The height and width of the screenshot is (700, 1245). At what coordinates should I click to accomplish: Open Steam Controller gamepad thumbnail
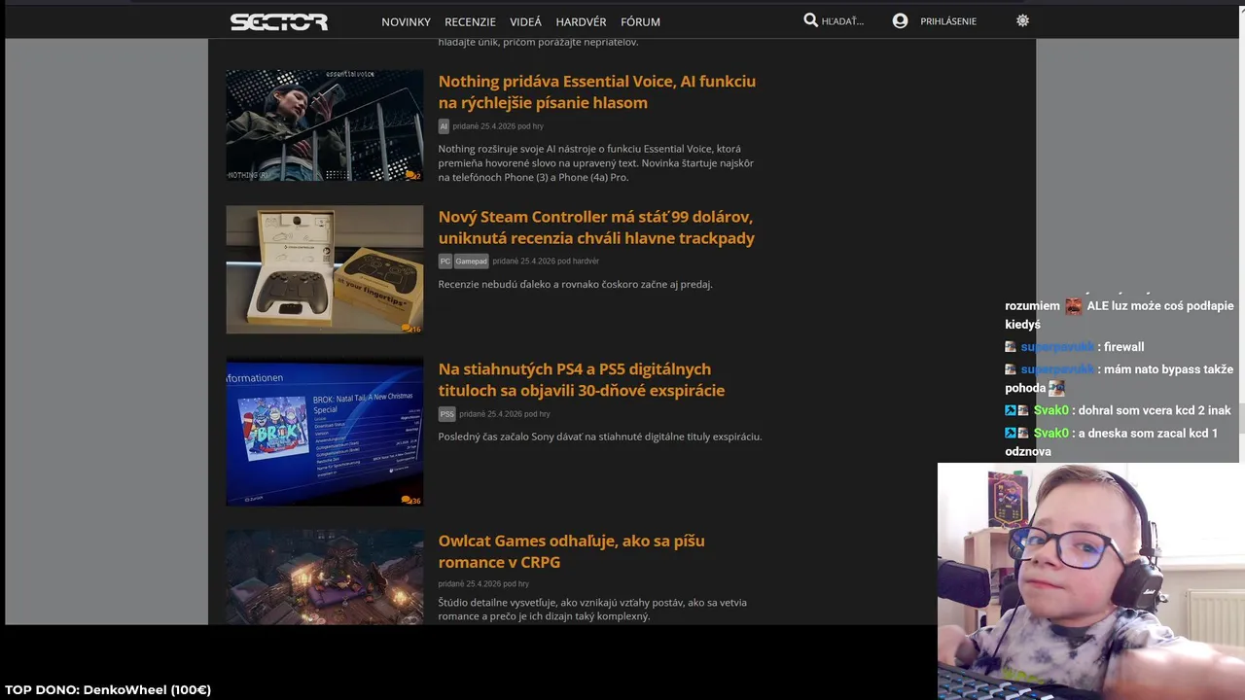(325, 269)
